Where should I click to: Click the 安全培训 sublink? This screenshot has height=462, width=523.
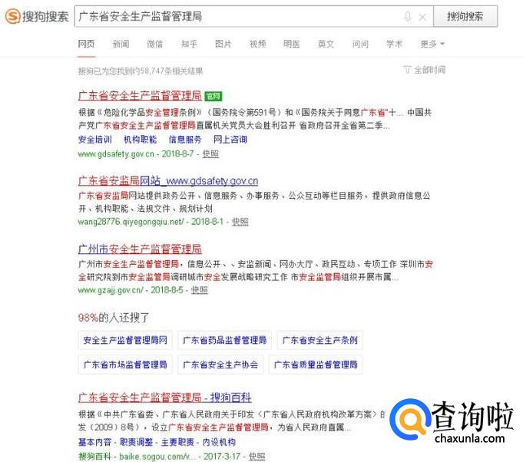point(95,140)
